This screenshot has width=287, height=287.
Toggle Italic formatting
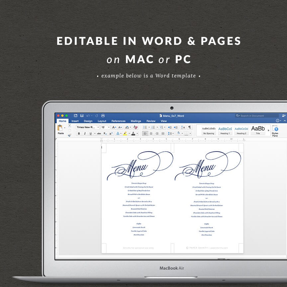click(x=85, y=134)
